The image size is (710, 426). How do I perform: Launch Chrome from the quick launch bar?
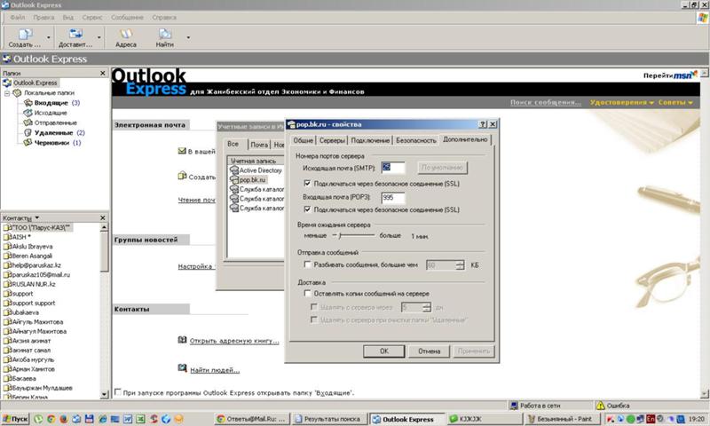click(x=51, y=419)
